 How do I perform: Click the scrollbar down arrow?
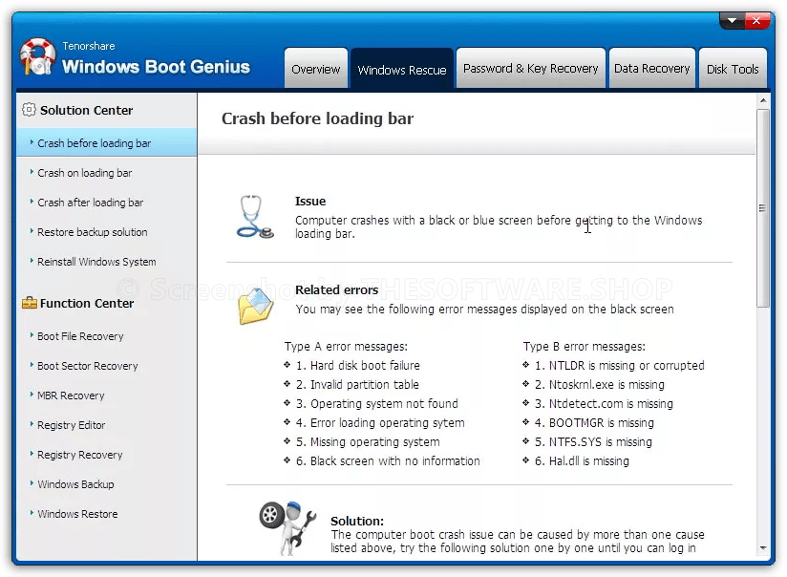[763, 548]
